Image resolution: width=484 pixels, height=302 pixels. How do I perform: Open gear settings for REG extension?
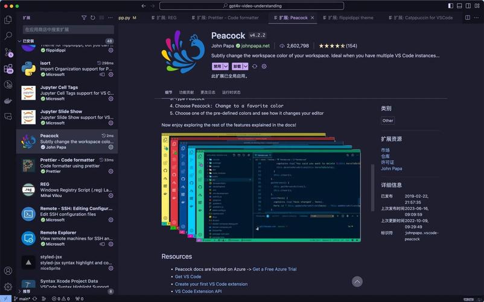point(111,196)
